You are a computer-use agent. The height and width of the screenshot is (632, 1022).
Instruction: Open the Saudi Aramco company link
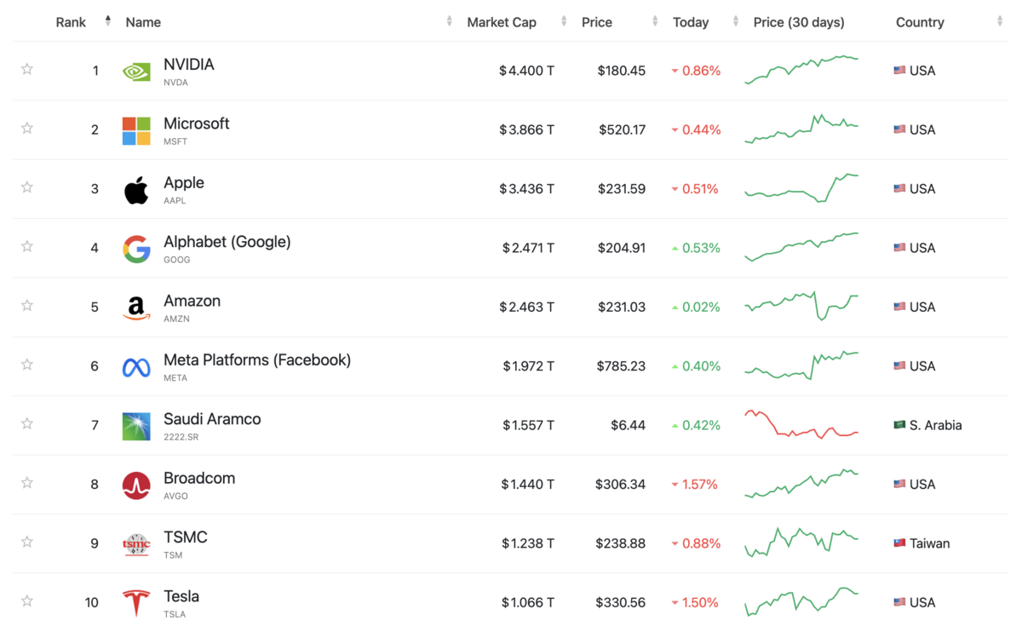coord(212,419)
